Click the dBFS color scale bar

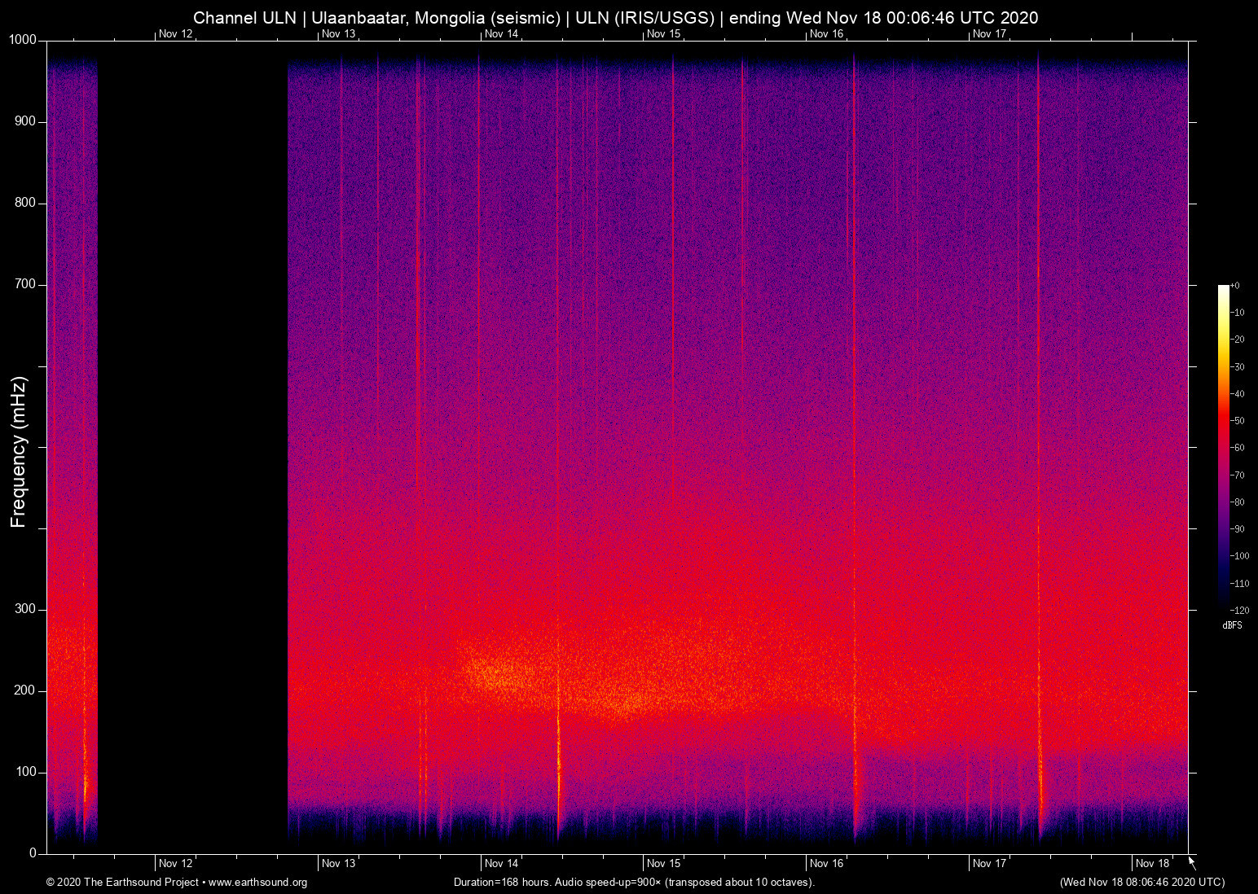tap(1223, 446)
